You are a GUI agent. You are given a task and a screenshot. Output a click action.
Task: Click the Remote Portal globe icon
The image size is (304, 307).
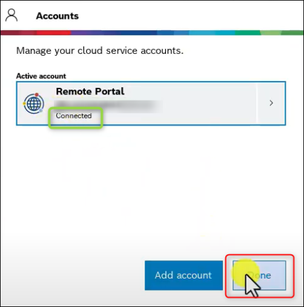[34, 104]
